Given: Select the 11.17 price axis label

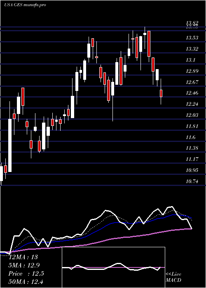Looking at the screenshot, I should click(x=192, y=159).
